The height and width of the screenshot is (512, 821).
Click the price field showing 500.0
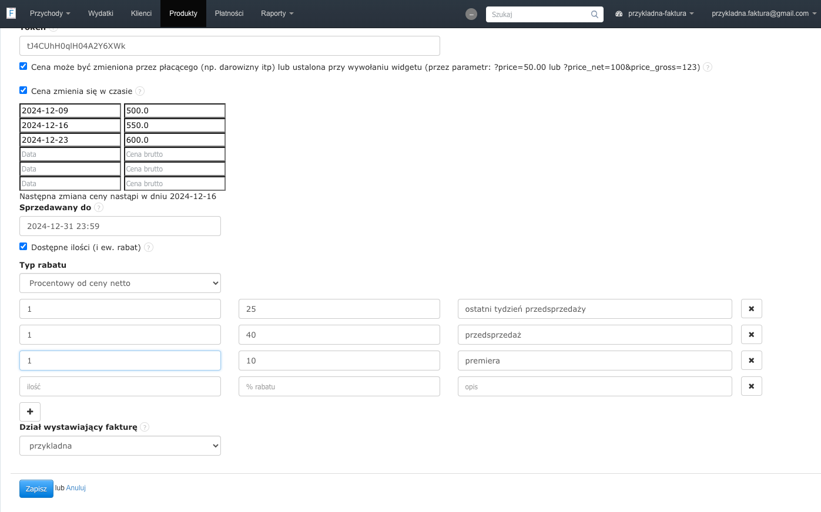point(175,110)
